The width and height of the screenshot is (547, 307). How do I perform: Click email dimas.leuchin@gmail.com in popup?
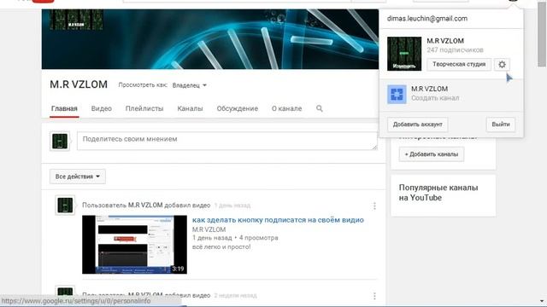coord(427,19)
